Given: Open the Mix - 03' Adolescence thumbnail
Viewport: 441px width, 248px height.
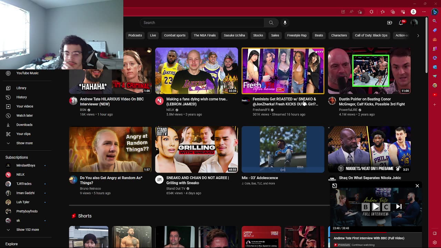Looking at the screenshot, I should (283, 149).
